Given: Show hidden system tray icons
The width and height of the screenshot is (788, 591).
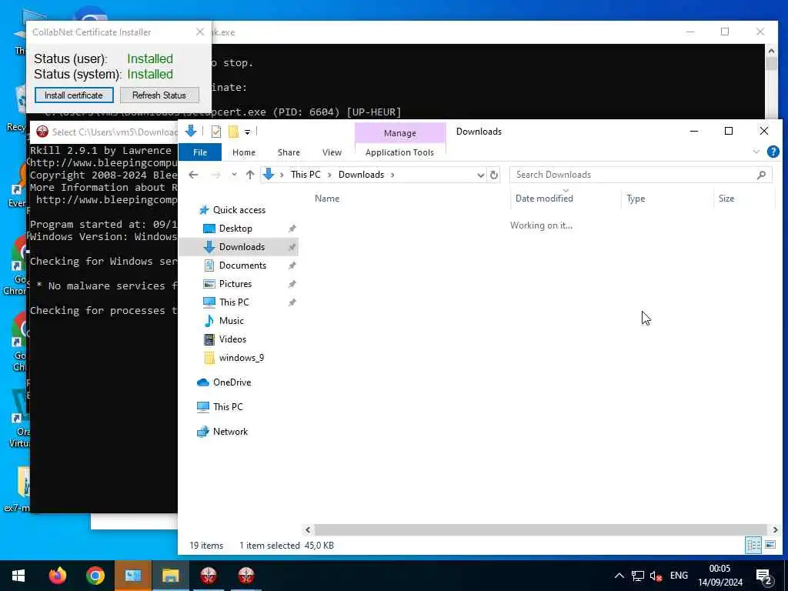Looking at the screenshot, I should pyautogui.click(x=619, y=576).
